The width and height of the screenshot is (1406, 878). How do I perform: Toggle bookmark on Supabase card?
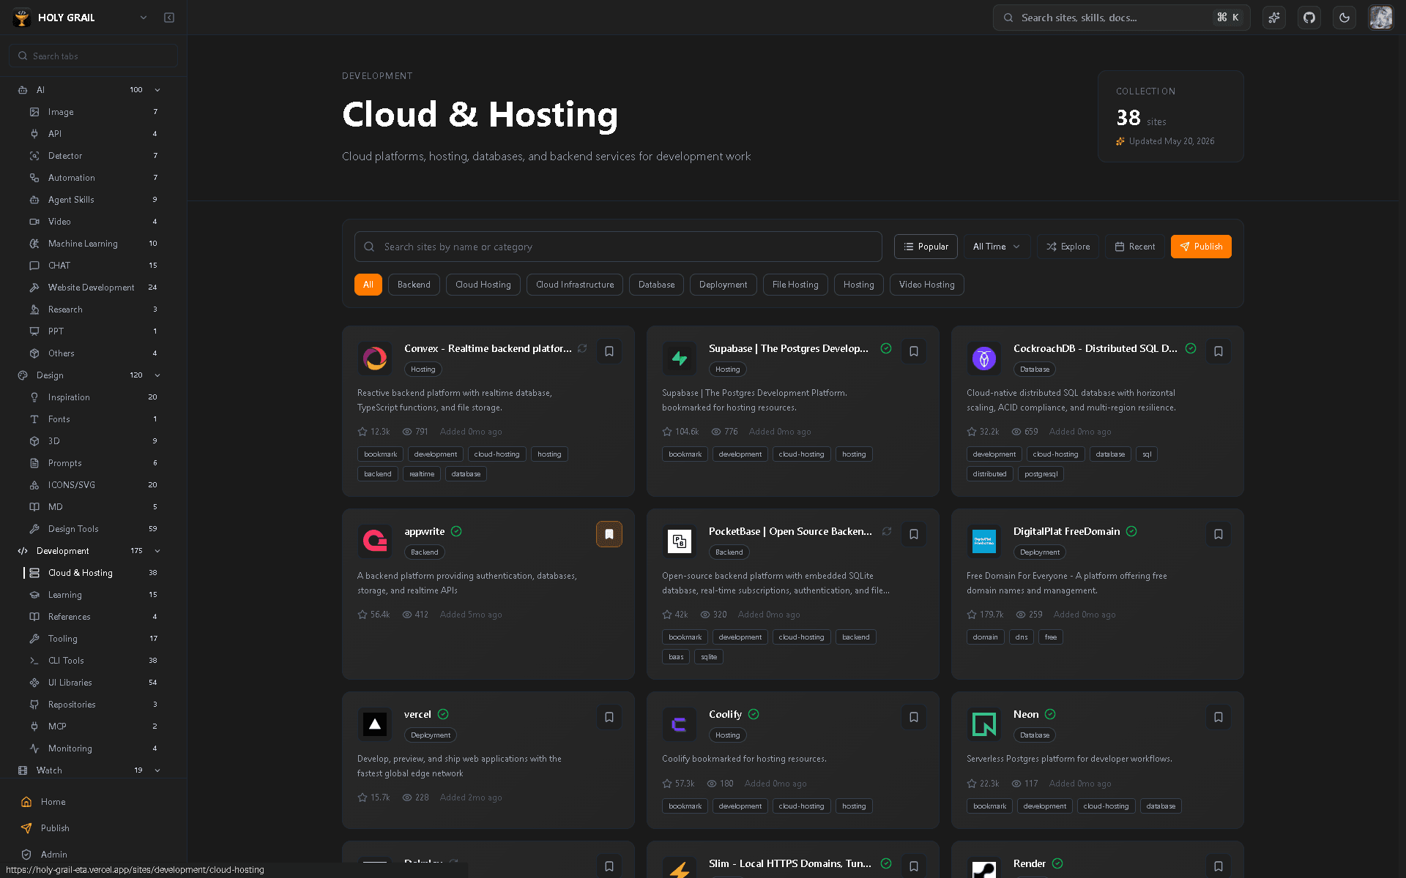914,351
